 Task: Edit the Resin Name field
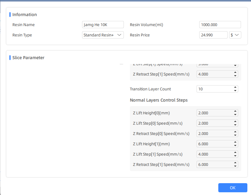coord(103,25)
